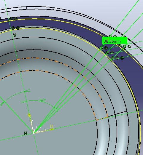Select the 38.36mm dimension label

pyautogui.click(x=115, y=40)
